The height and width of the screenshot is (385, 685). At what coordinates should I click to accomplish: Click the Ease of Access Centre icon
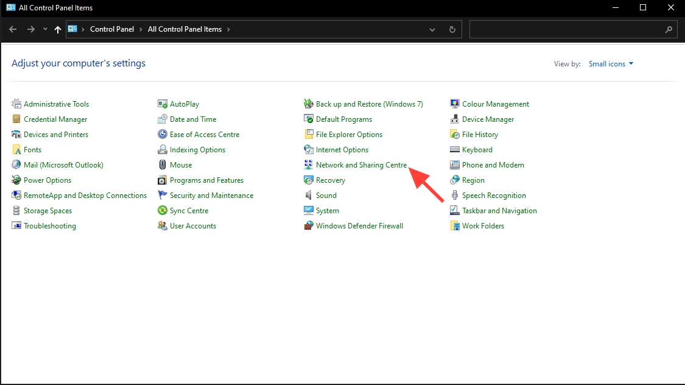point(163,135)
